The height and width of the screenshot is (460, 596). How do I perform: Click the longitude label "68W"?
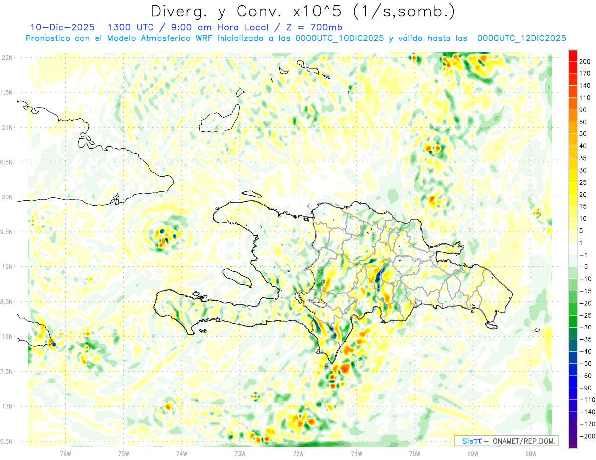(531, 453)
